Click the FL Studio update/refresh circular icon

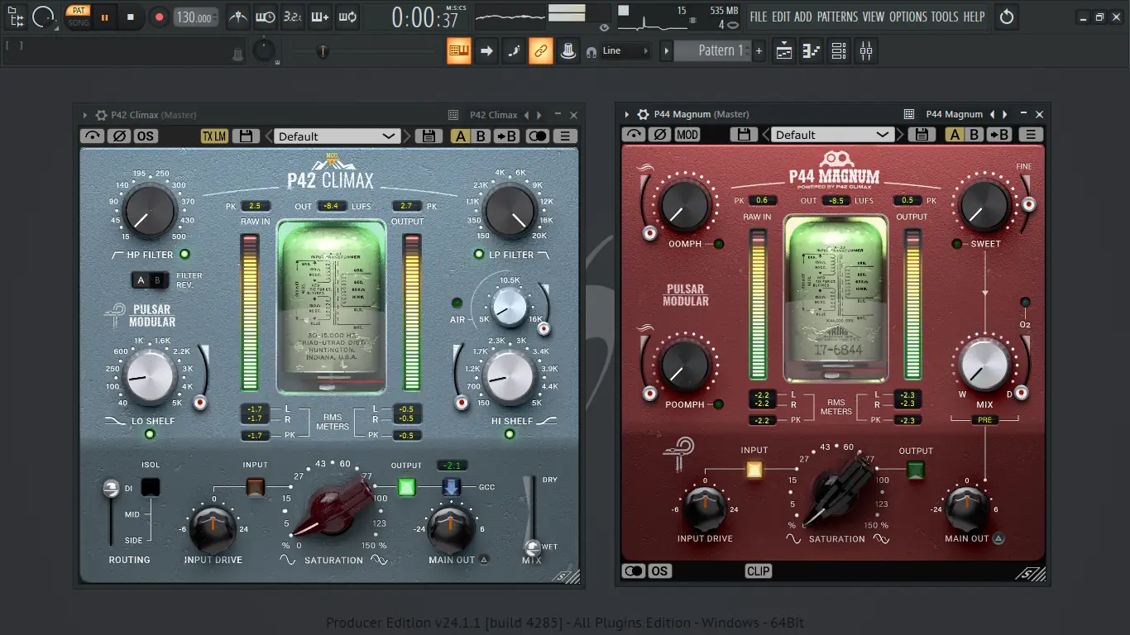1007,17
